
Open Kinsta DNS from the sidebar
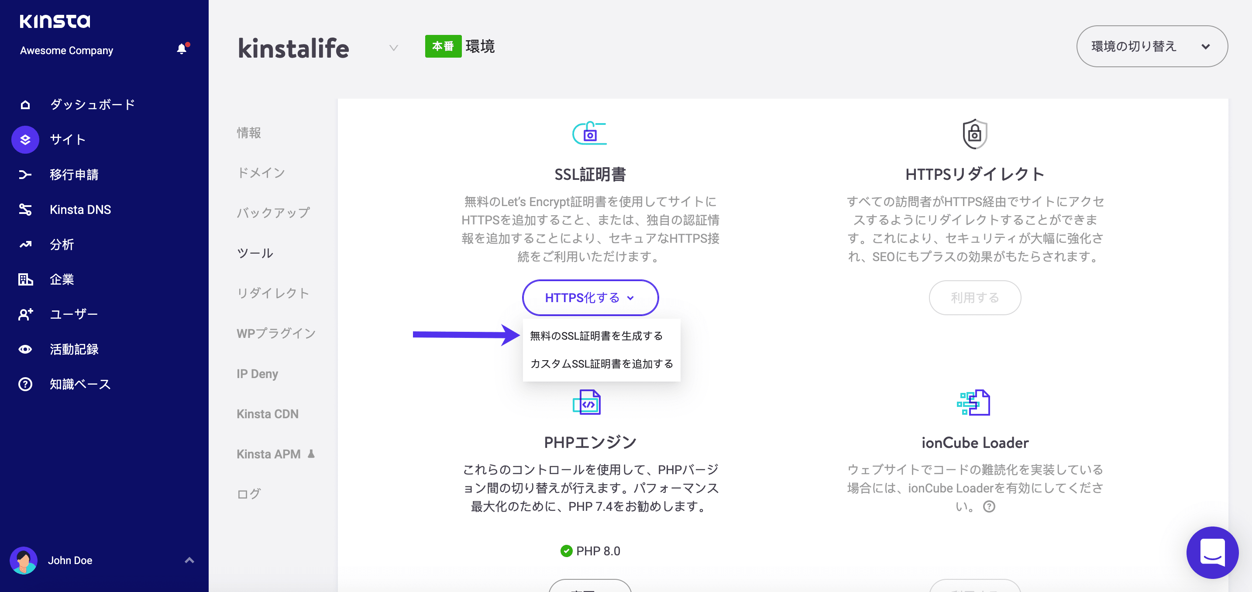81,210
